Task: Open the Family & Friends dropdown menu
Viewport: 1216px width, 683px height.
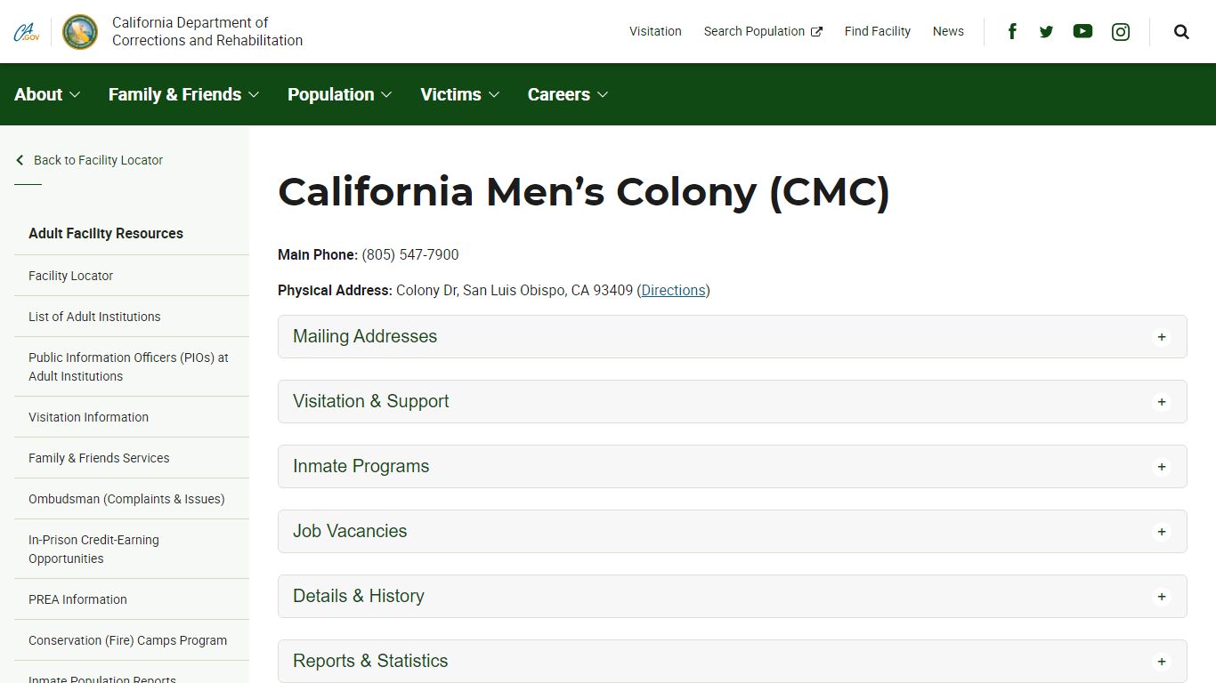Action: [x=183, y=94]
